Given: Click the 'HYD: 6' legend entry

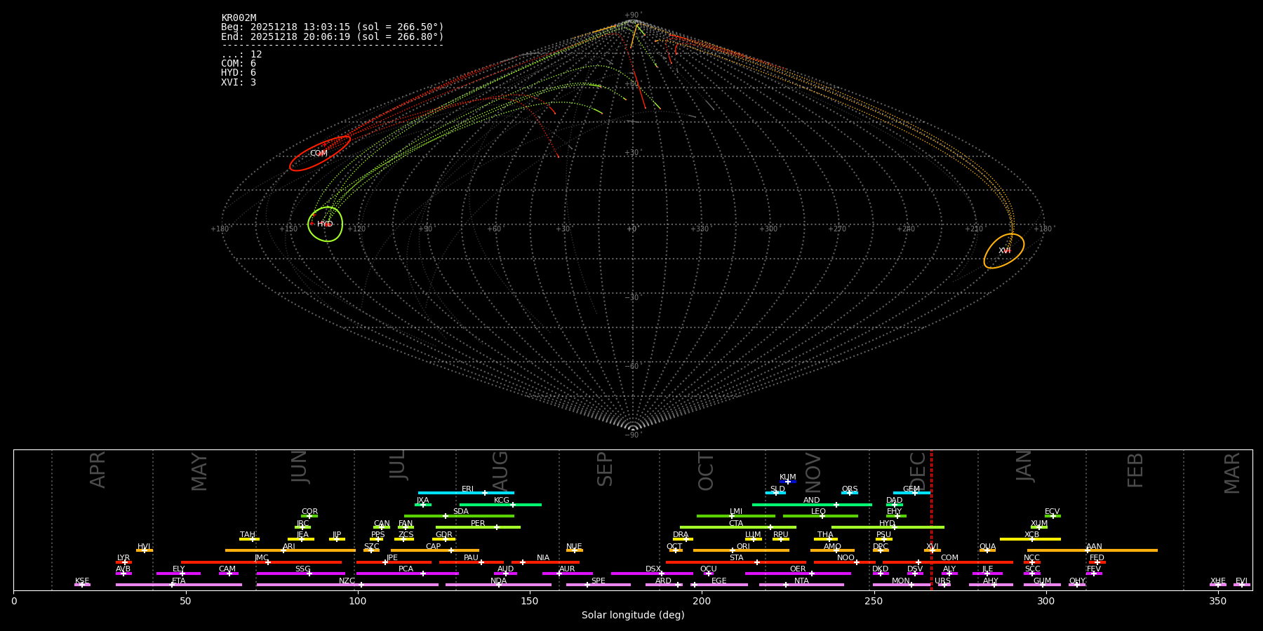Looking at the screenshot, I should click(x=239, y=73).
